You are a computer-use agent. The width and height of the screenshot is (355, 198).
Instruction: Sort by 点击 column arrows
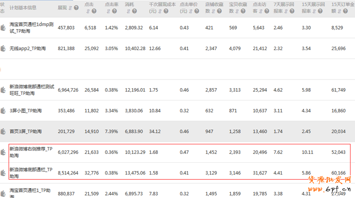click(88, 11)
